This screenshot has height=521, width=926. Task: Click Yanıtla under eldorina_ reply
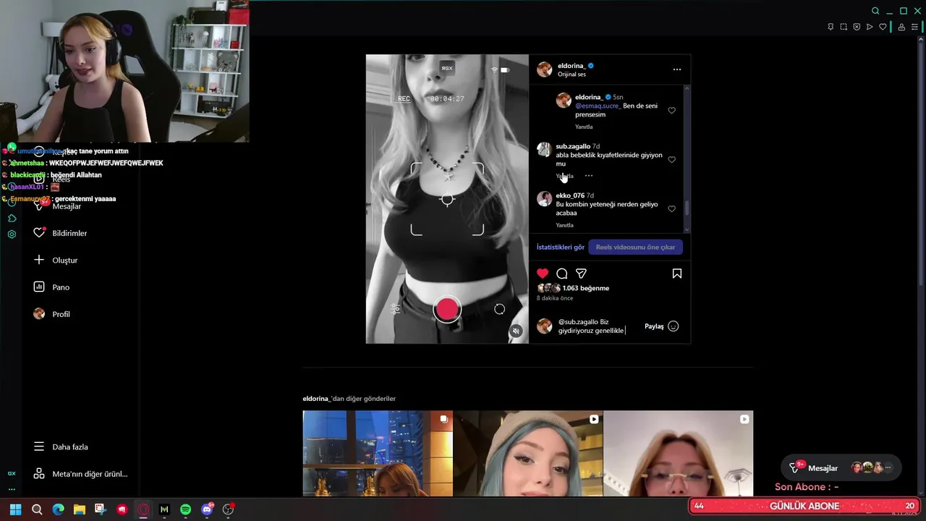coord(585,127)
